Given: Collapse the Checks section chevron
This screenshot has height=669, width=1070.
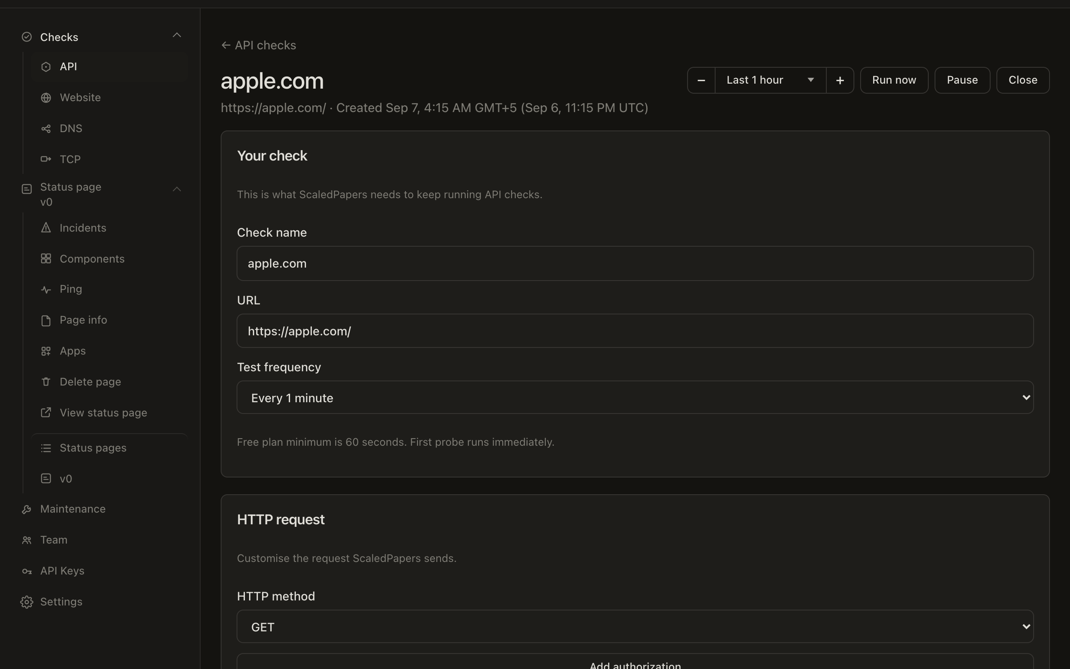Looking at the screenshot, I should [177, 36].
